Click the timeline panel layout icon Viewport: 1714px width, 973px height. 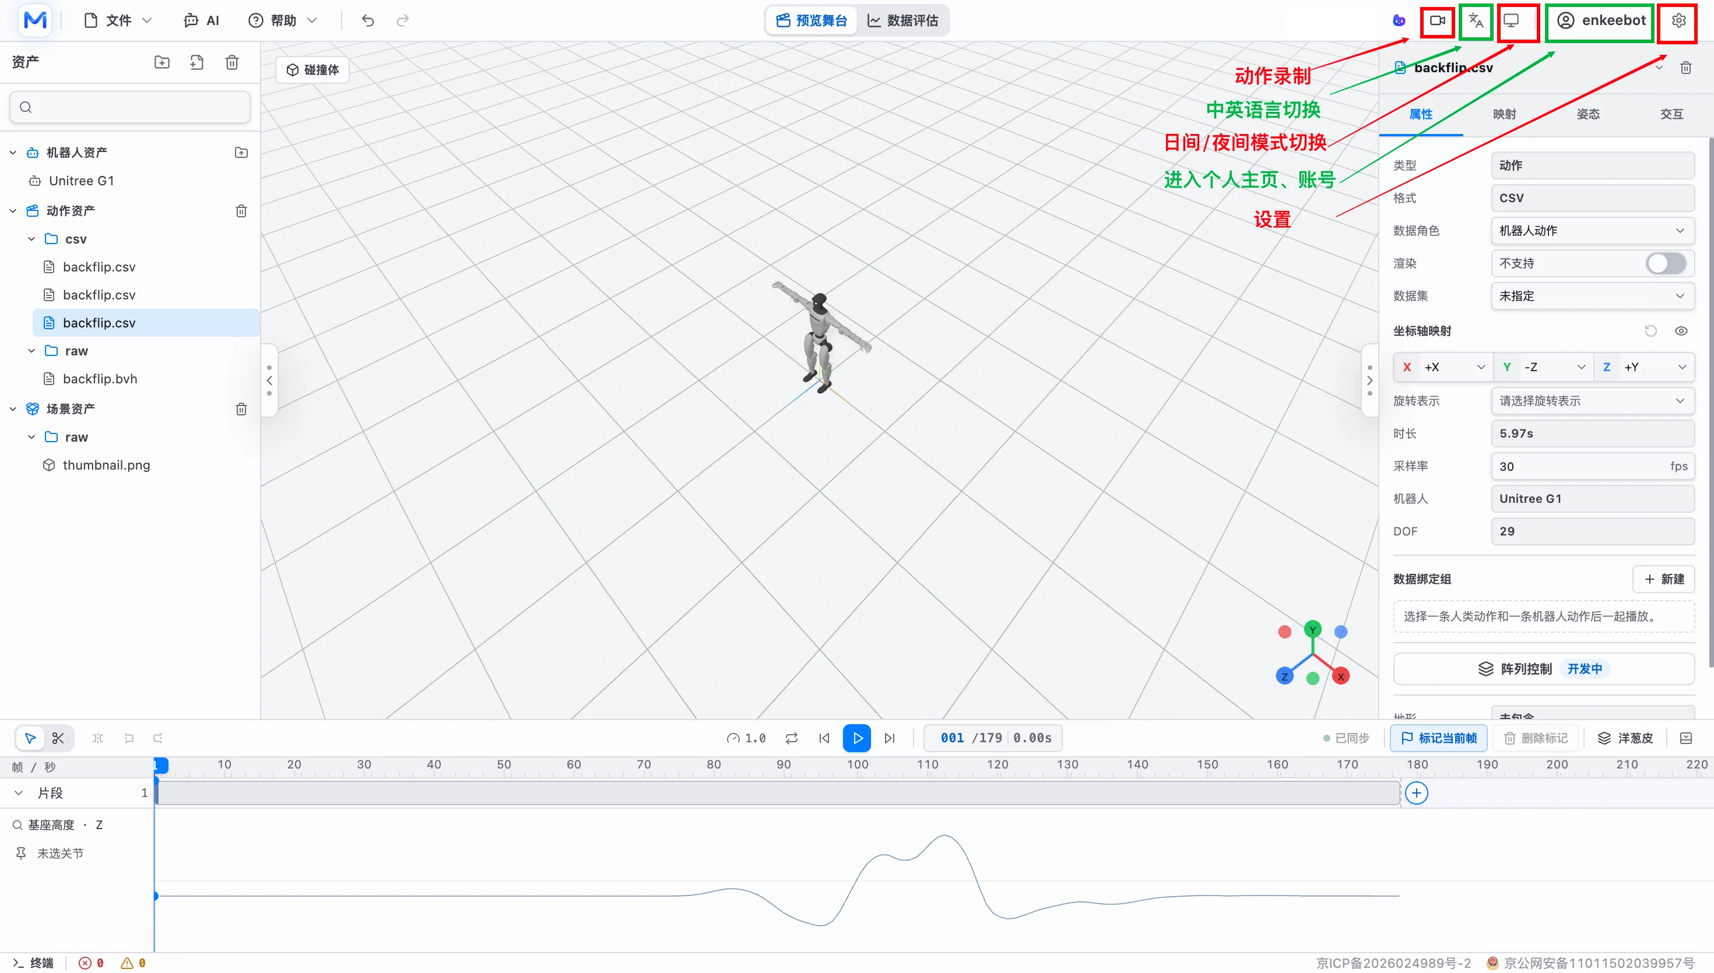point(1686,738)
